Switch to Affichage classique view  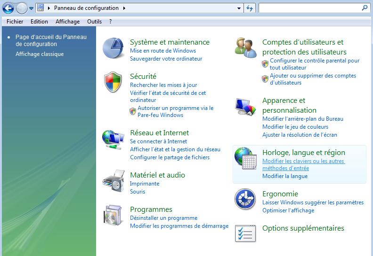40,54
